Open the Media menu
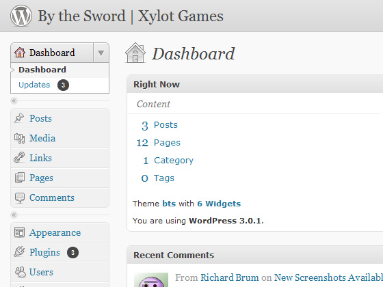 [x=60, y=138]
